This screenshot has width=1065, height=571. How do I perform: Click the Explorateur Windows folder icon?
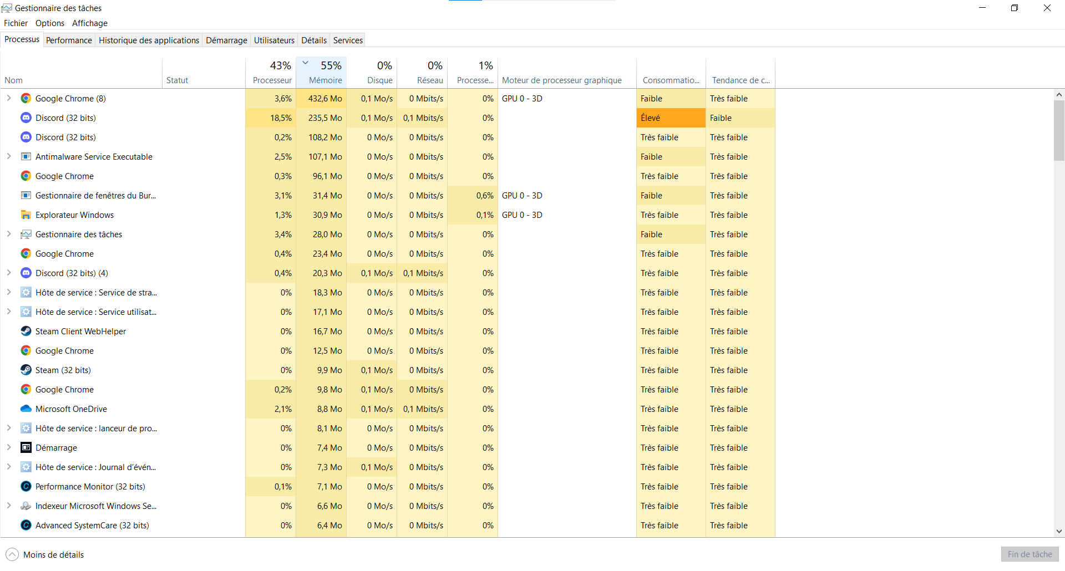pyautogui.click(x=26, y=215)
